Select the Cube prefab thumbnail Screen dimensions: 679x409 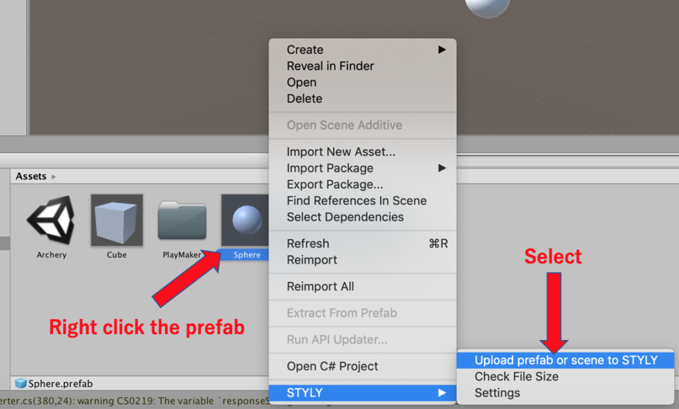pos(117,220)
